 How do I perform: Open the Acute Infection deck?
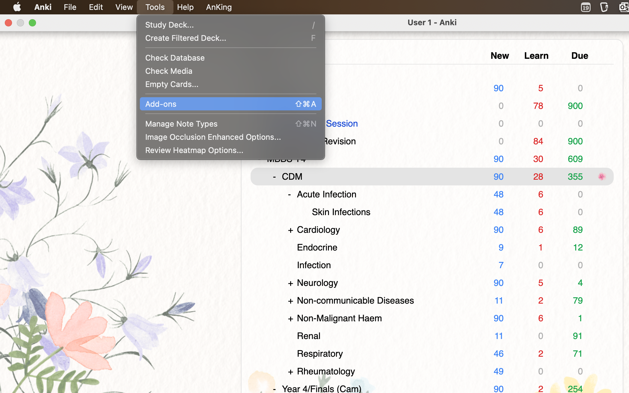tap(327, 194)
